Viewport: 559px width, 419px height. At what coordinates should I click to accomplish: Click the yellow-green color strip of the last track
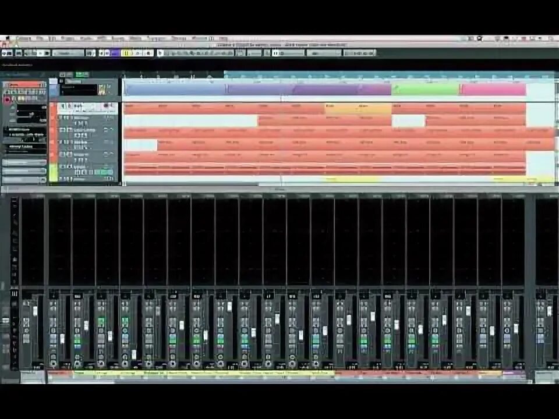tap(53, 172)
